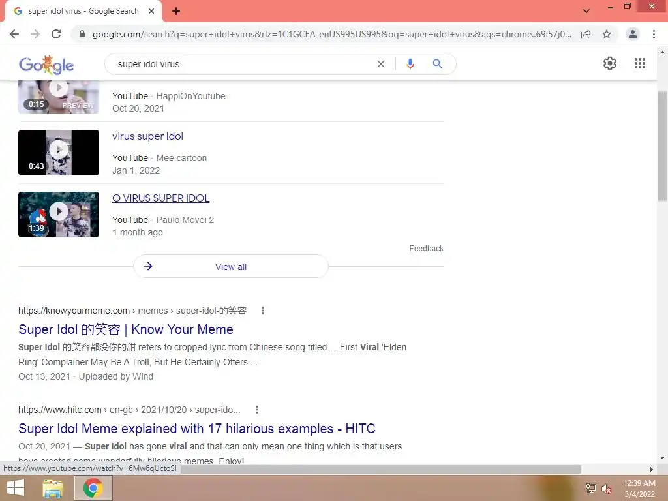Open 'Super Idol Meme explained' HITC result
668x501 pixels.
coord(197,429)
